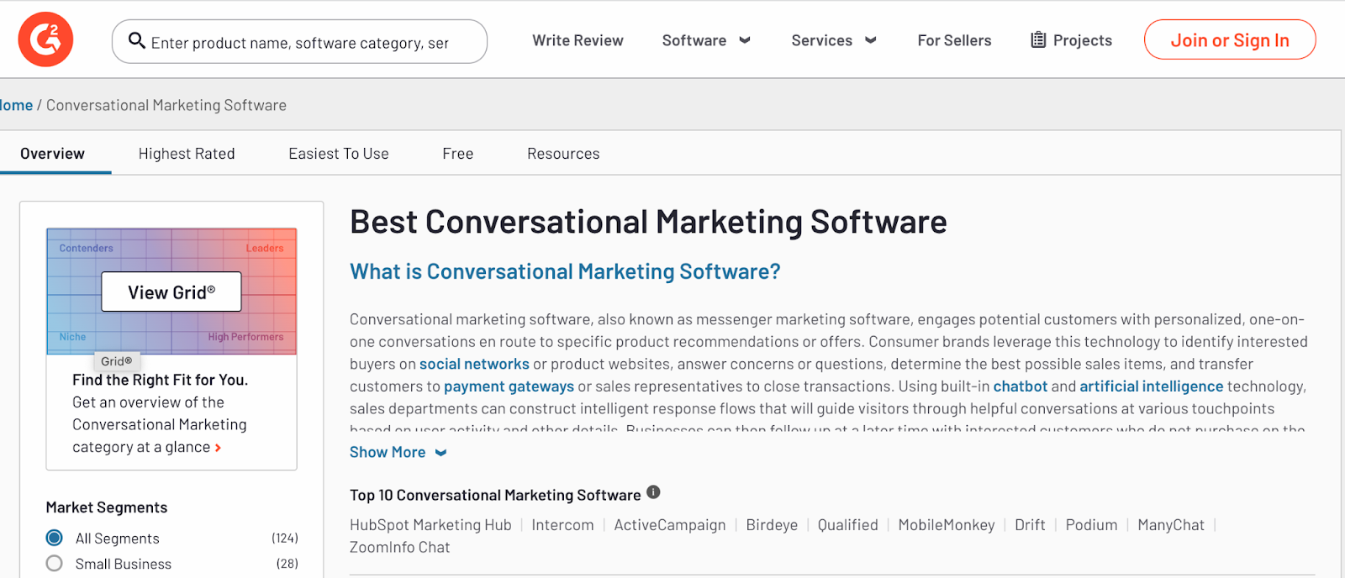The width and height of the screenshot is (1345, 578).
Task: Go to the Free tab
Action: coord(458,154)
